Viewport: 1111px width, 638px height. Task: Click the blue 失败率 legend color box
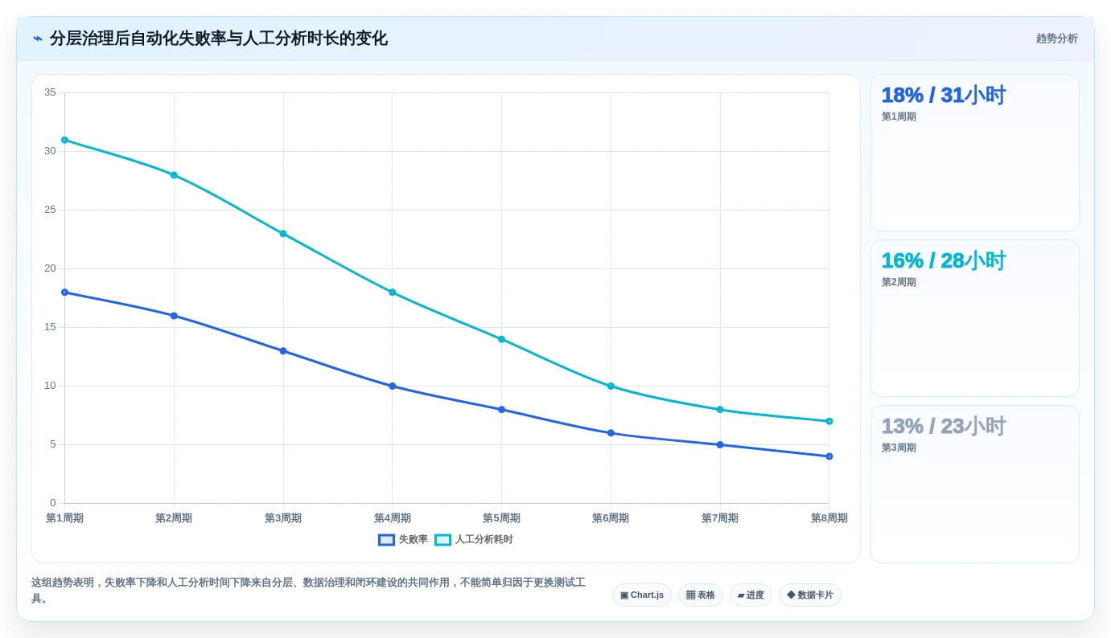coord(386,540)
